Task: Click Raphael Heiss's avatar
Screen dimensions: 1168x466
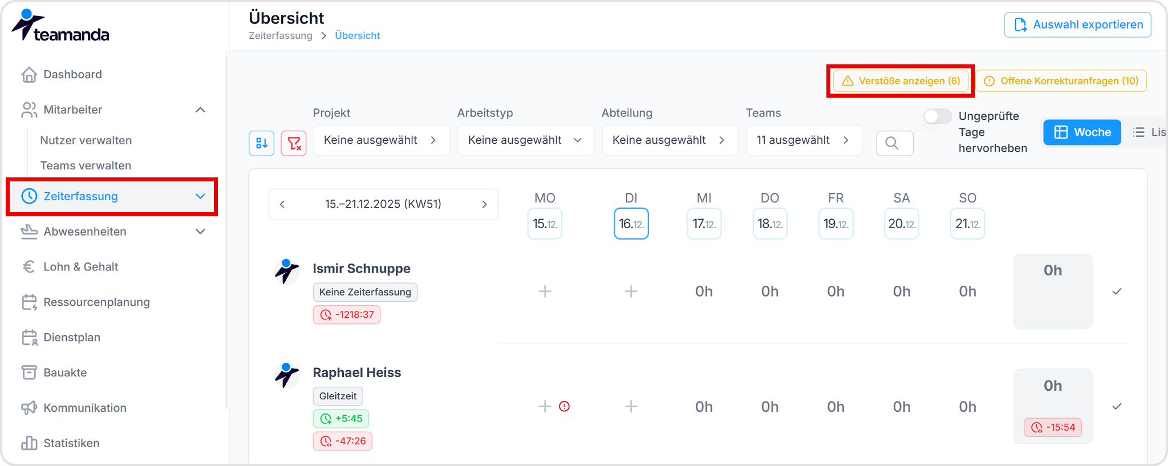Action: (287, 375)
